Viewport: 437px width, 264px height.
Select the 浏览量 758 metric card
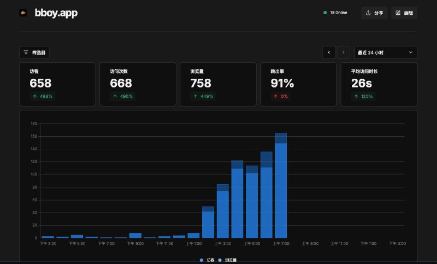pos(218,84)
